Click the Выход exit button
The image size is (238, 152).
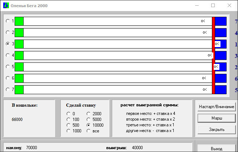pyautogui.click(x=217, y=148)
